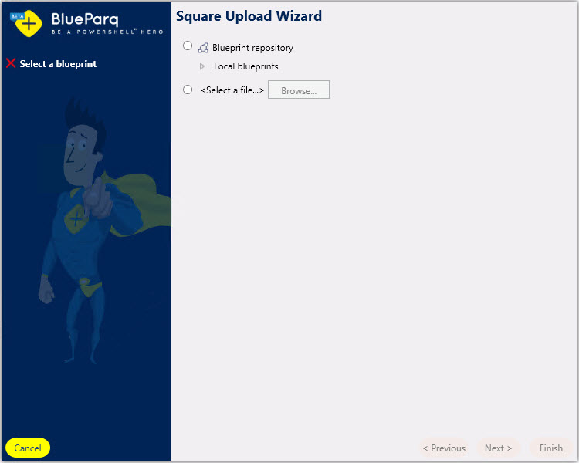Open the Select a blueprint step

pyautogui.click(x=58, y=64)
